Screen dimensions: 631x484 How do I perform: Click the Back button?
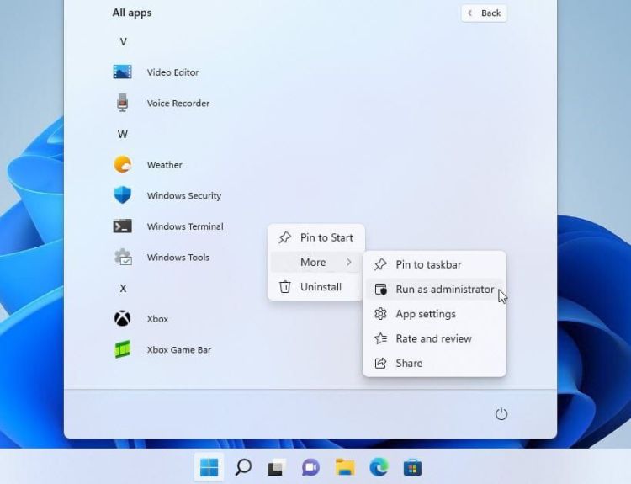coord(485,13)
